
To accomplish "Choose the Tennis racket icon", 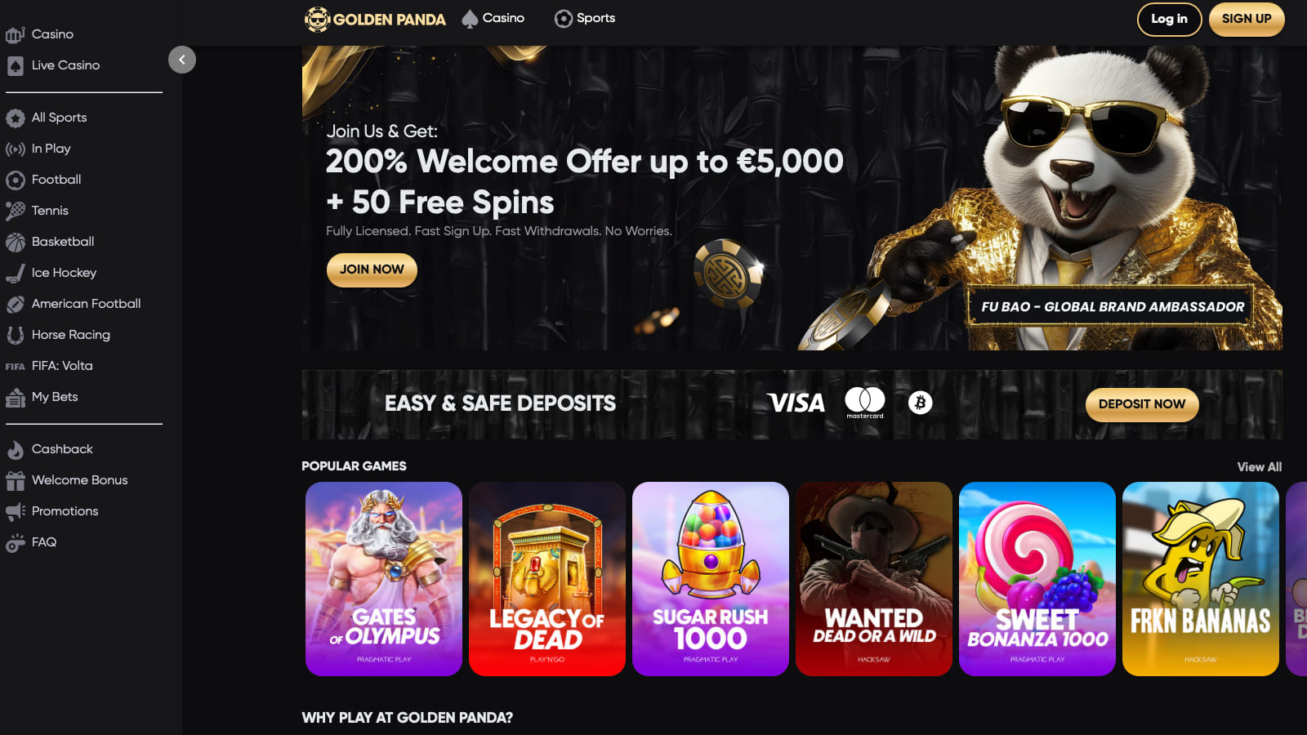I will click(x=15, y=211).
